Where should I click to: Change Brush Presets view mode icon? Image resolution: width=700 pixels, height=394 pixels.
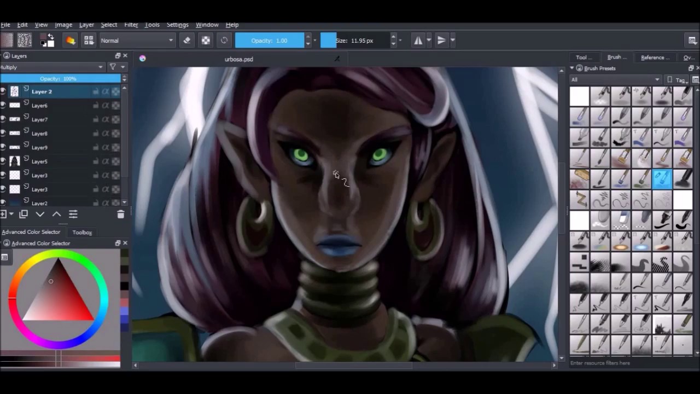696,80
